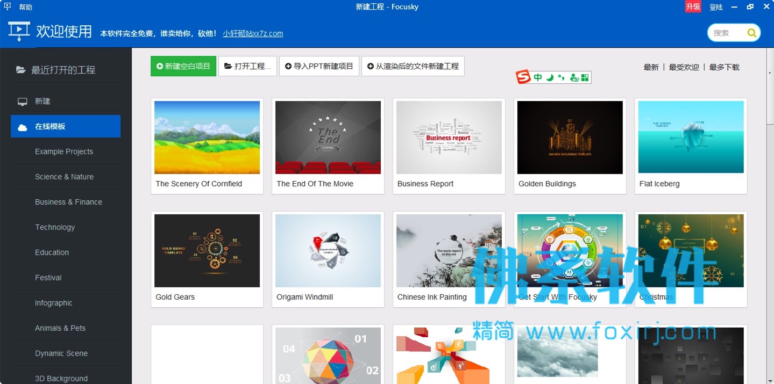774x384 pixels.
Task: Click the Origami Windmill title text
Action: pos(305,297)
